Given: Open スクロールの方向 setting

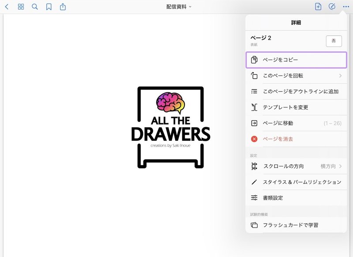Looking at the screenshot, I should (x=296, y=166).
